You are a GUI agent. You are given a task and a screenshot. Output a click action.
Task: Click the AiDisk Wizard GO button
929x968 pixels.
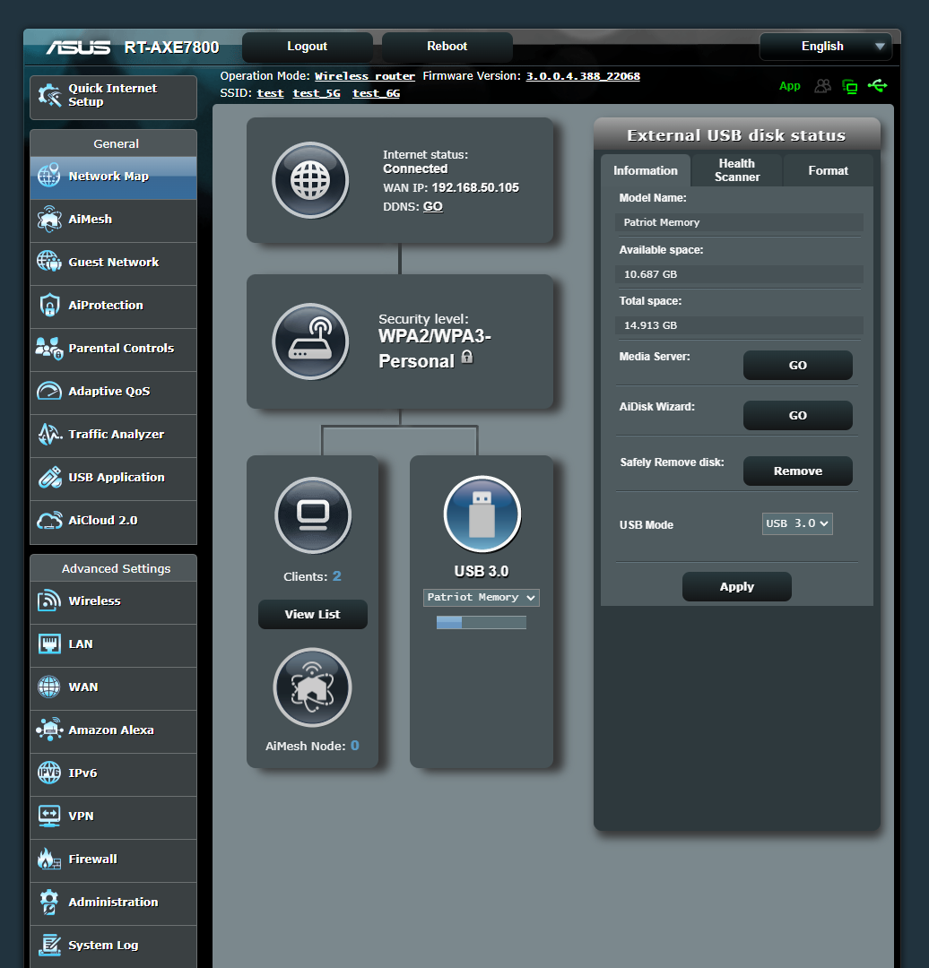click(798, 416)
